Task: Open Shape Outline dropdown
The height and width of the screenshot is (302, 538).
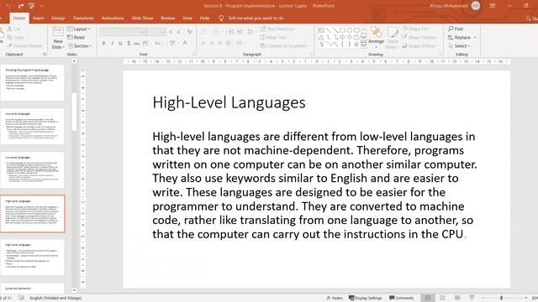Action: pos(420,37)
